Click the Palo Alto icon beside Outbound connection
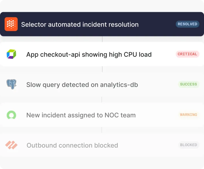The height and width of the screenshot is (169, 204). [x=11, y=145]
